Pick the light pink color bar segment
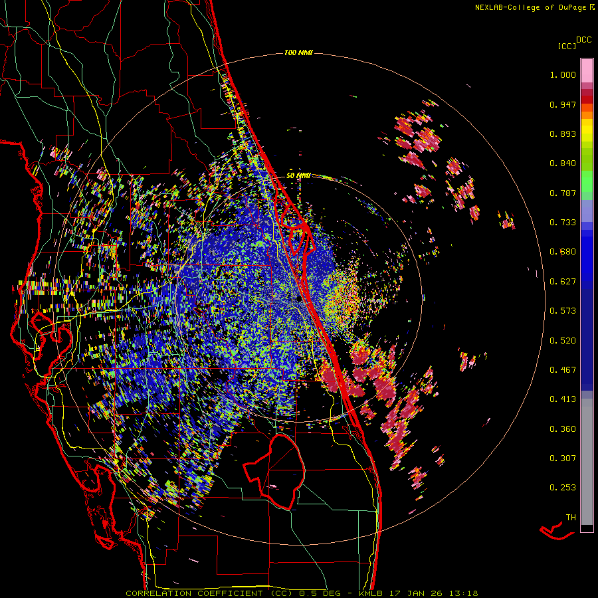 click(x=587, y=70)
